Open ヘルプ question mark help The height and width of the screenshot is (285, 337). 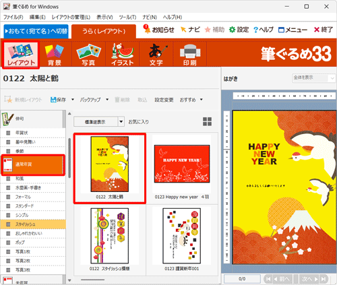[255, 30]
